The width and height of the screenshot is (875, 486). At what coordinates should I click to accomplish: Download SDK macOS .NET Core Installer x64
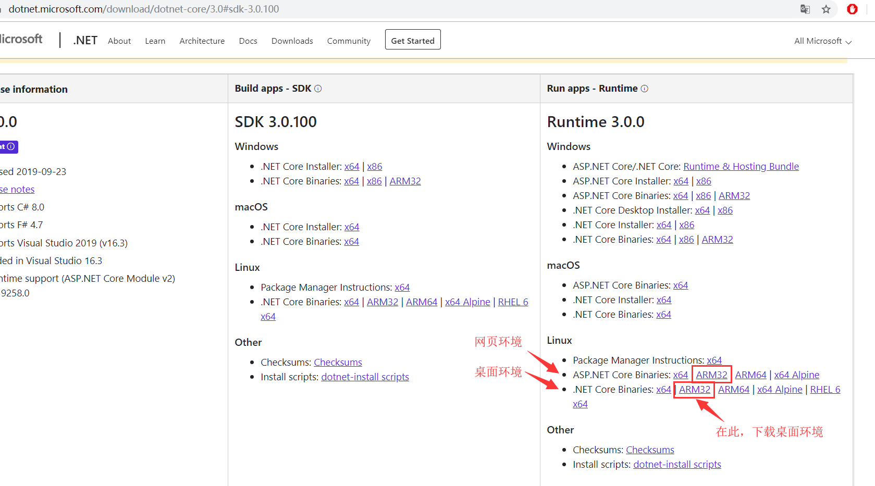coord(352,227)
